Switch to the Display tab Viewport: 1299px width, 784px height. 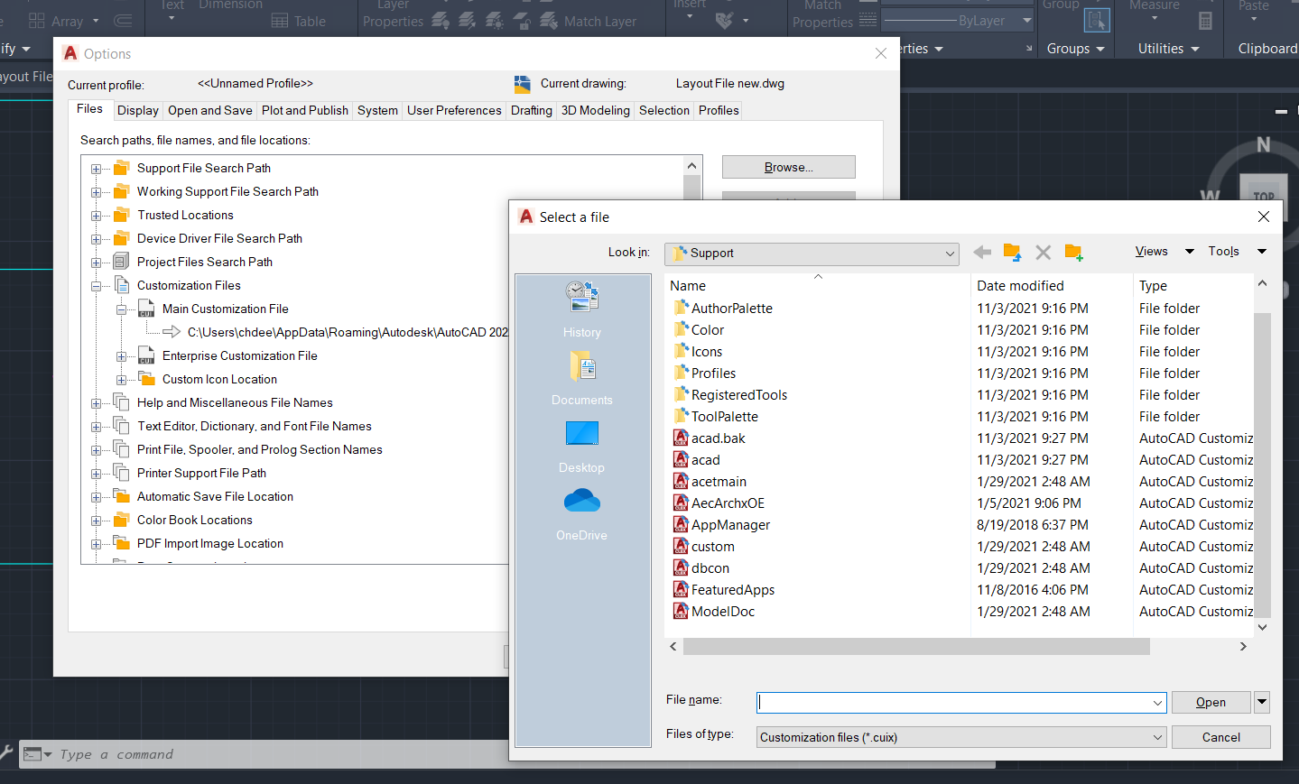coord(138,110)
